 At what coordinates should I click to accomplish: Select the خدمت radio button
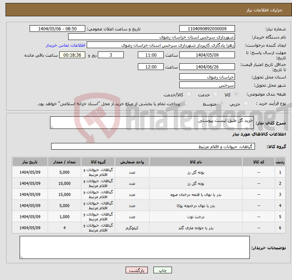[215, 94]
